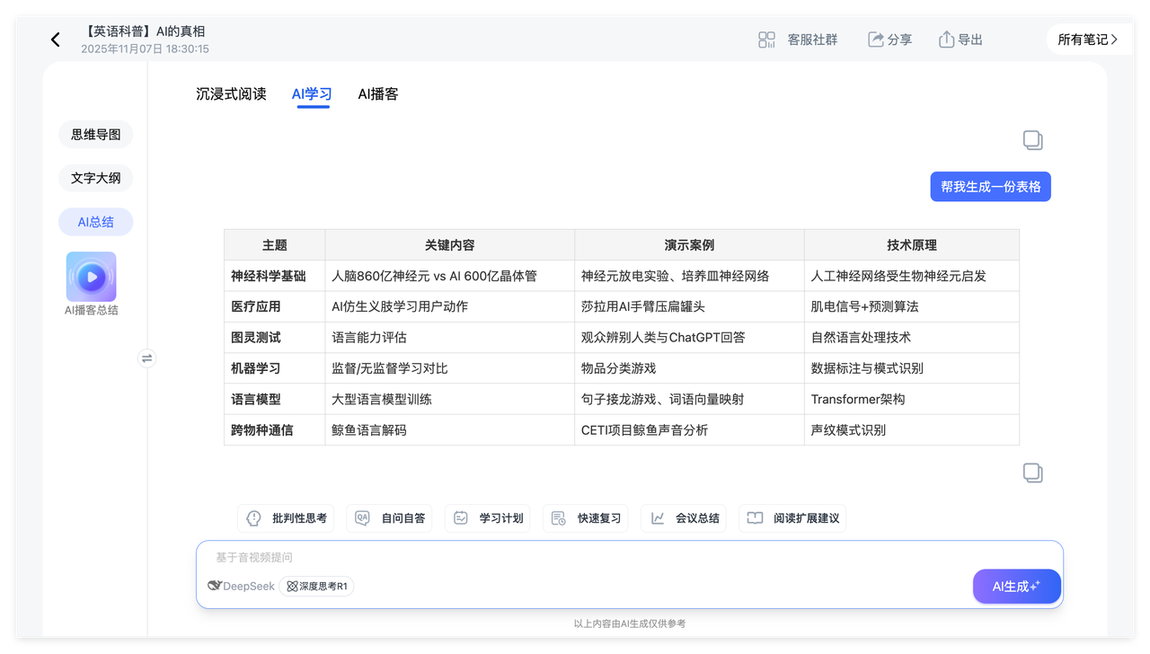Select the AI学习 tab
Viewport: 1150px width, 654px height.
point(312,94)
